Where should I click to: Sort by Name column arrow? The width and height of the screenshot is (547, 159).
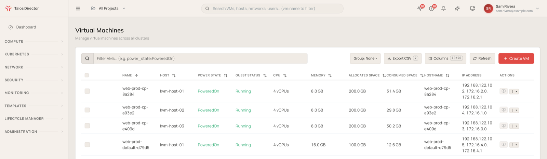136,75
